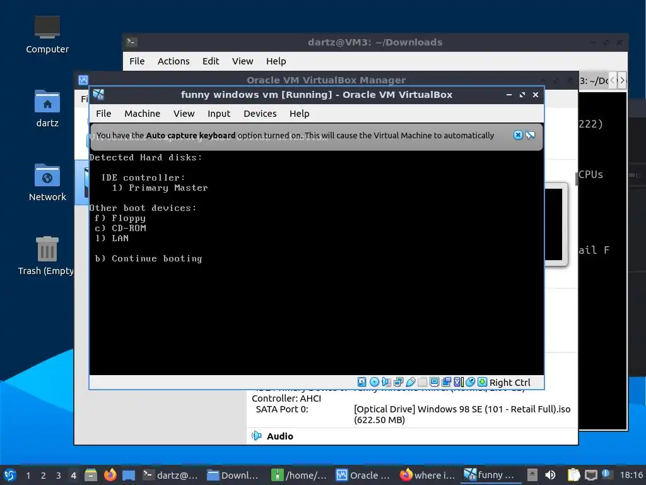Click the funny windows vm taskbar entry
The height and width of the screenshot is (485, 646).
[x=490, y=475]
